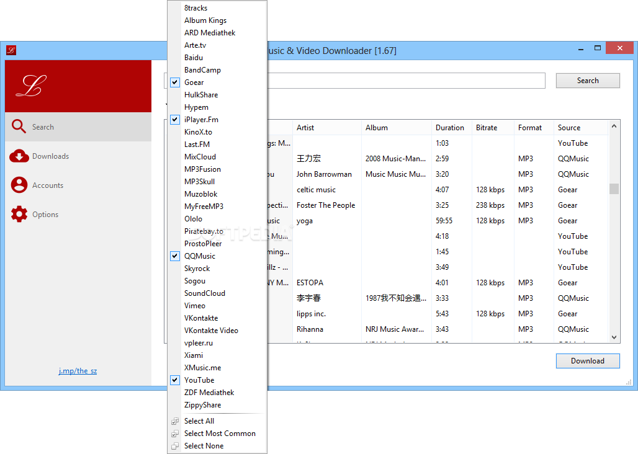638x454 pixels.
Task: Enable the Arte.tv source
Action: [217, 45]
